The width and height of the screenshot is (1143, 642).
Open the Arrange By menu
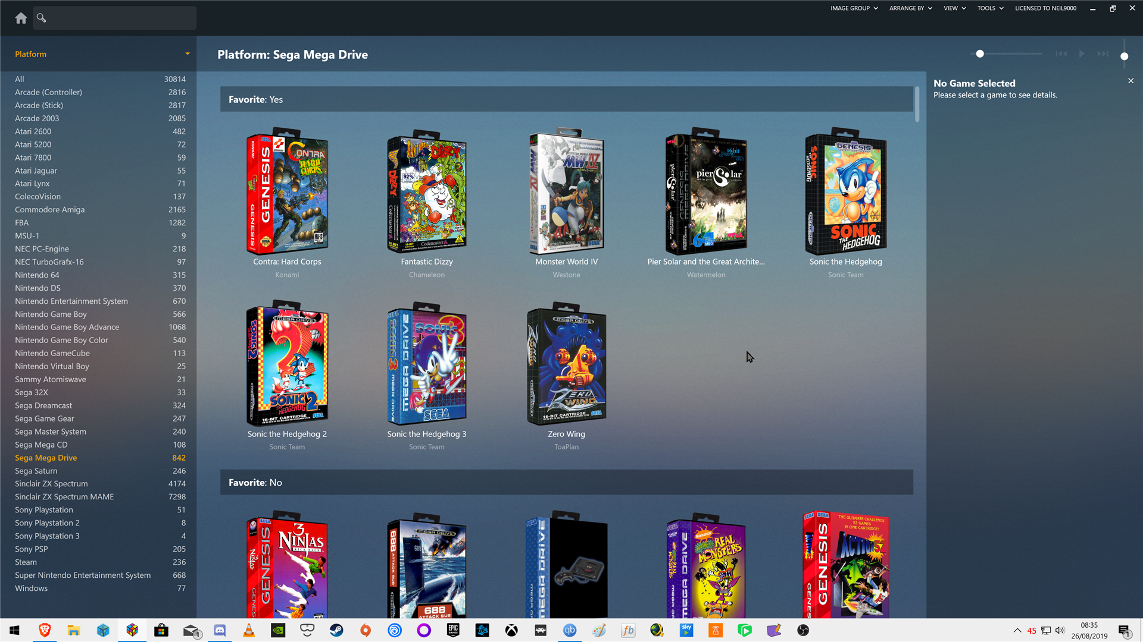[910, 8]
